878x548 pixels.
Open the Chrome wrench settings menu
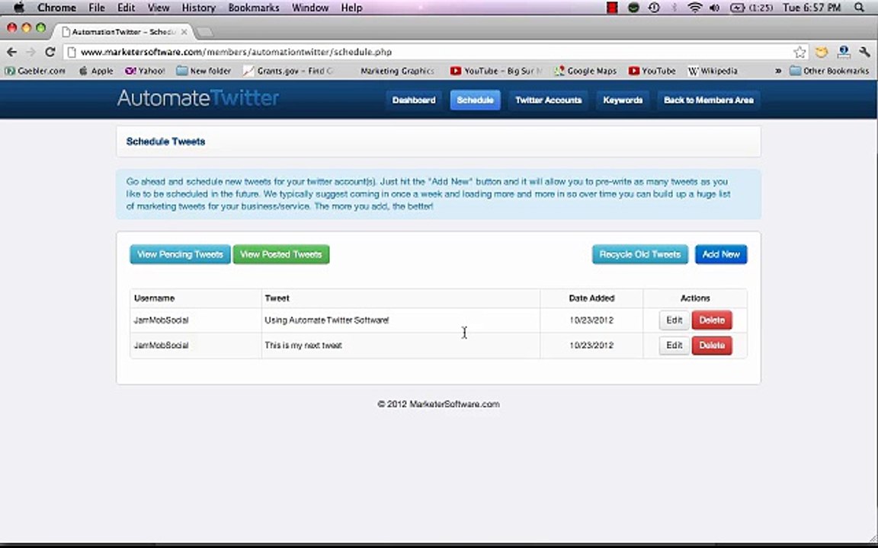[864, 52]
